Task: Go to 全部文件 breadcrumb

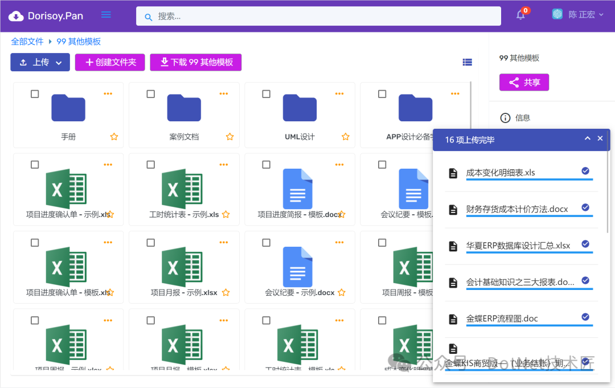Action: pyautogui.click(x=27, y=42)
